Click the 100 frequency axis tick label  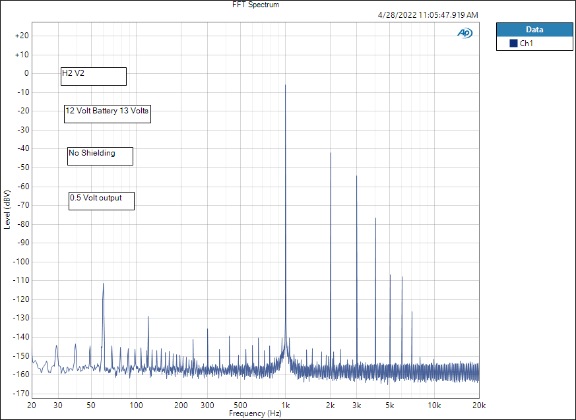click(x=137, y=405)
